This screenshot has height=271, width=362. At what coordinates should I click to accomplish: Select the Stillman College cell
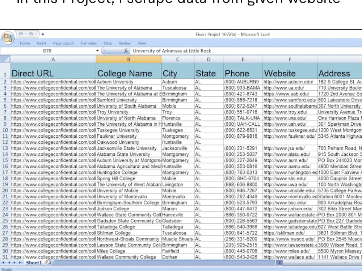tap(129, 233)
